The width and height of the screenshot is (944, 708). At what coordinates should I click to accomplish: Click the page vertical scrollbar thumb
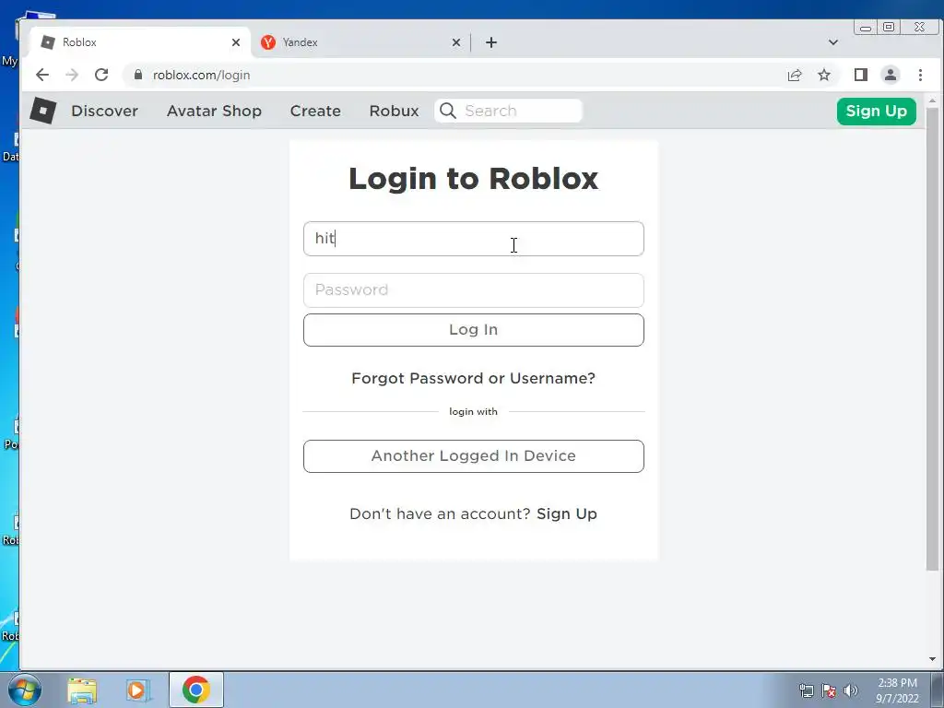pyautogui.click(x=933, y=339)
